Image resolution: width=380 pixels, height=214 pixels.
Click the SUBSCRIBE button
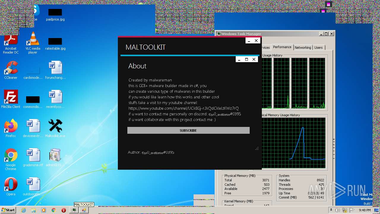[x=188, y=130]
